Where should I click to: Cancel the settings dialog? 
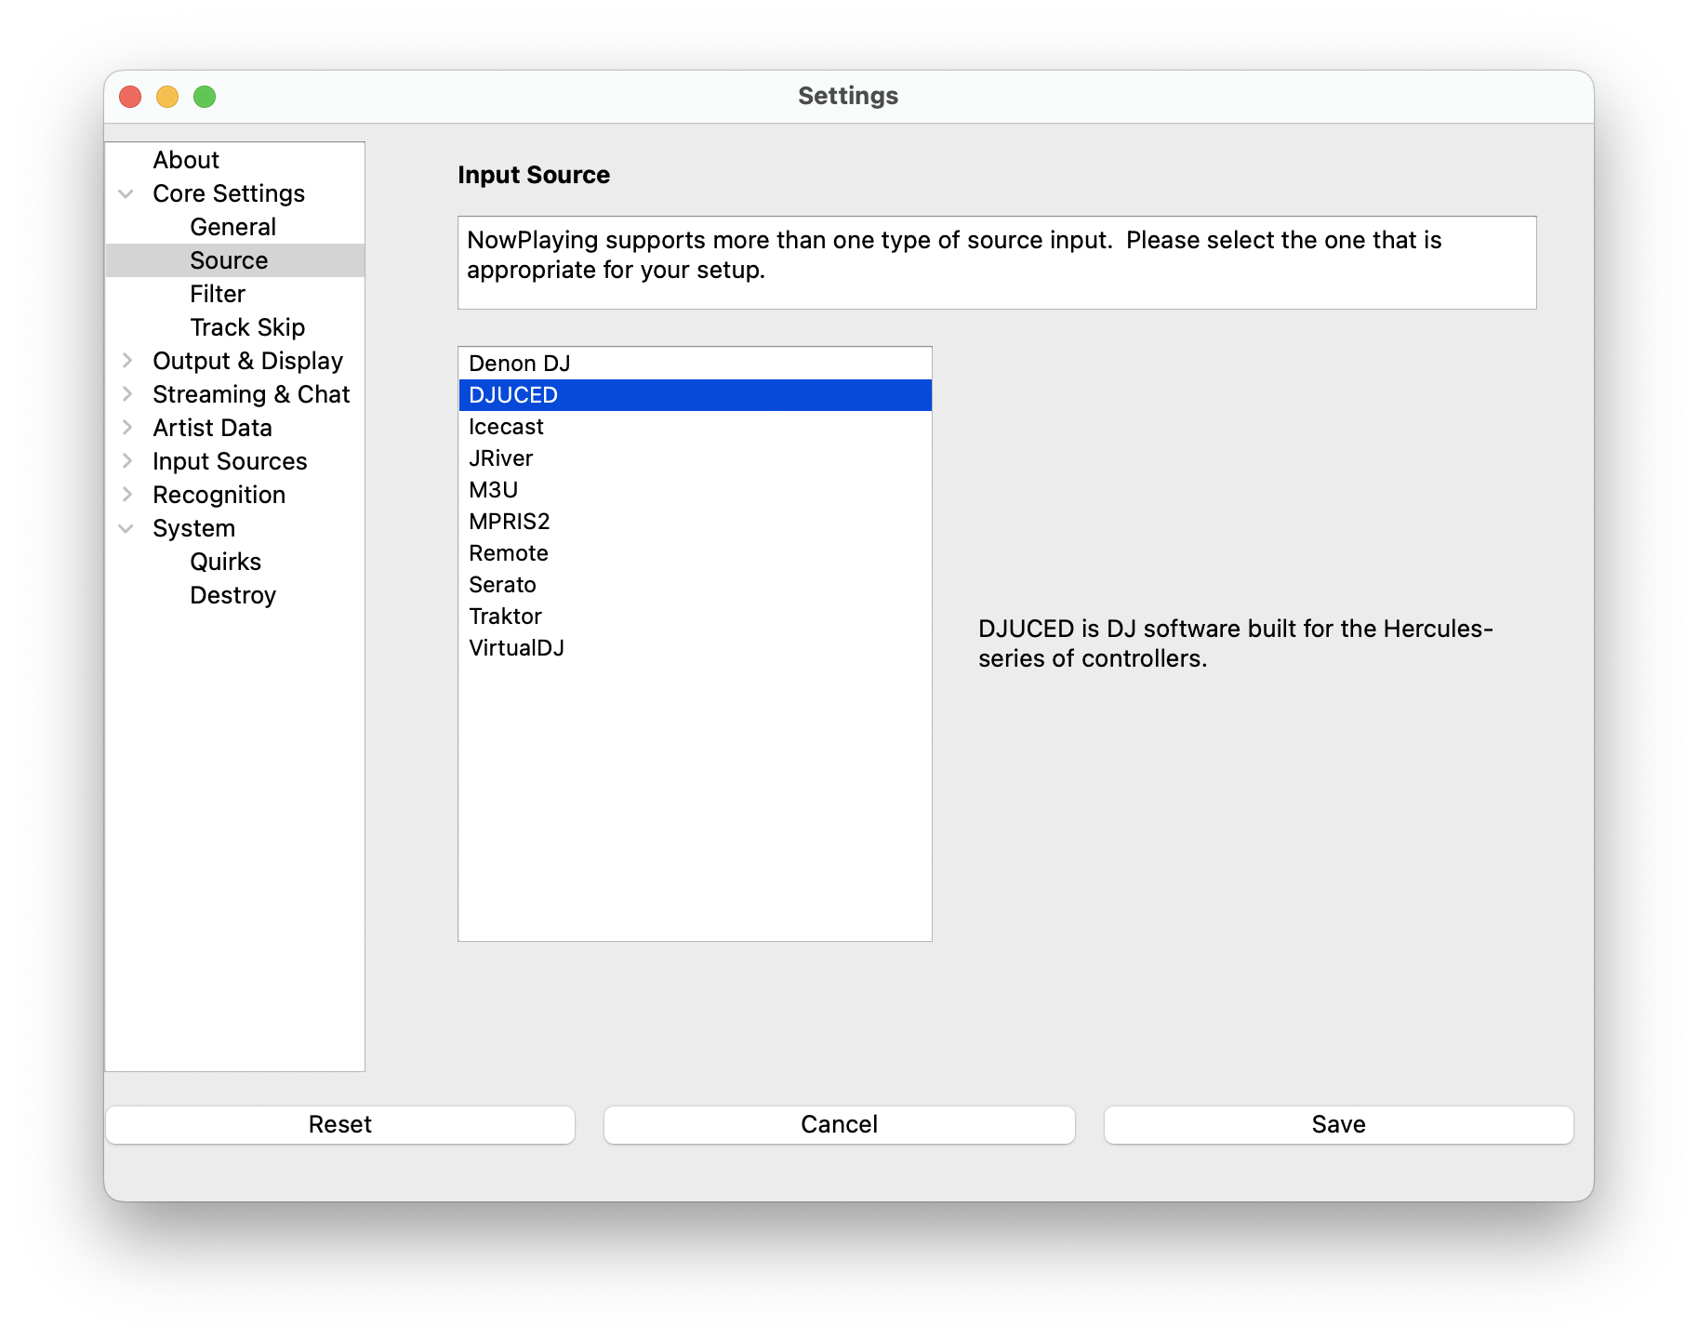click(839, 1124)
